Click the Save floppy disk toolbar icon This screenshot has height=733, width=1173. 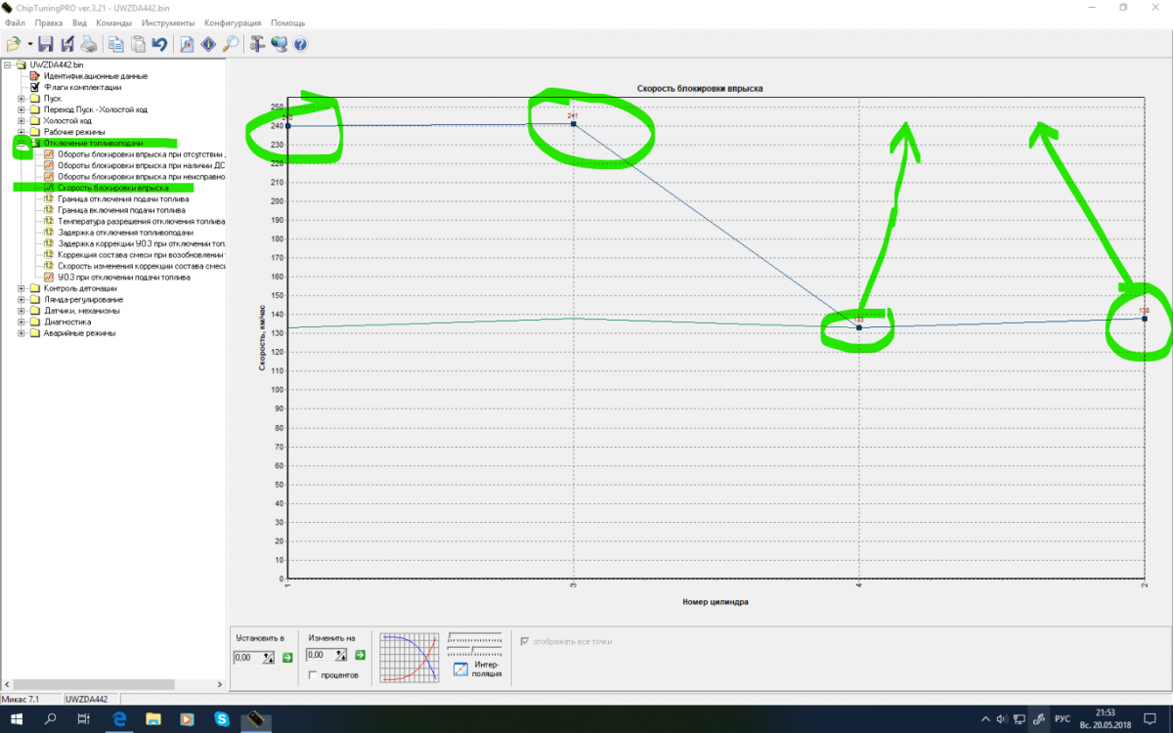[46, 44]
